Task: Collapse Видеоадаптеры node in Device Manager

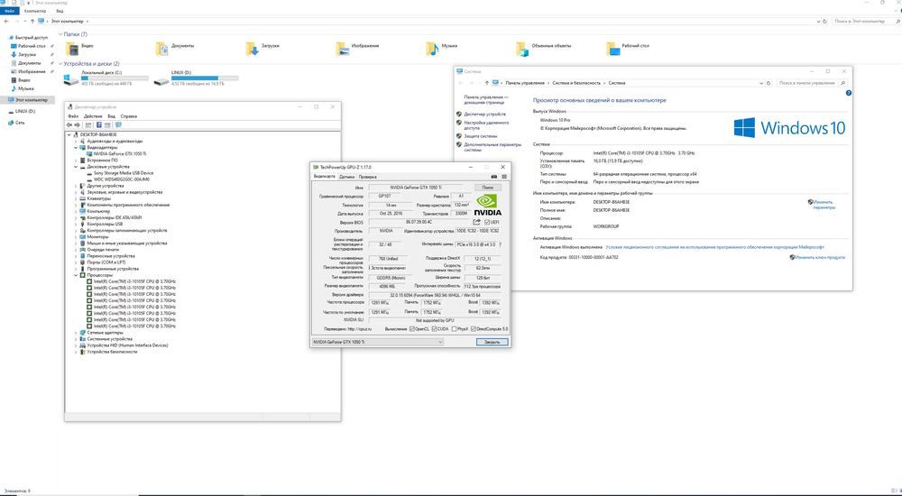Action: click(x=76, y=147)
